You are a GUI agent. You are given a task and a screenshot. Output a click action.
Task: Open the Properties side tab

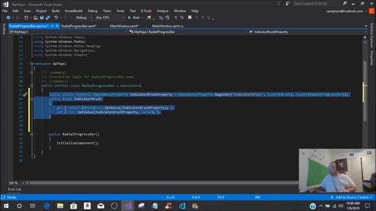tap(372, 58)
